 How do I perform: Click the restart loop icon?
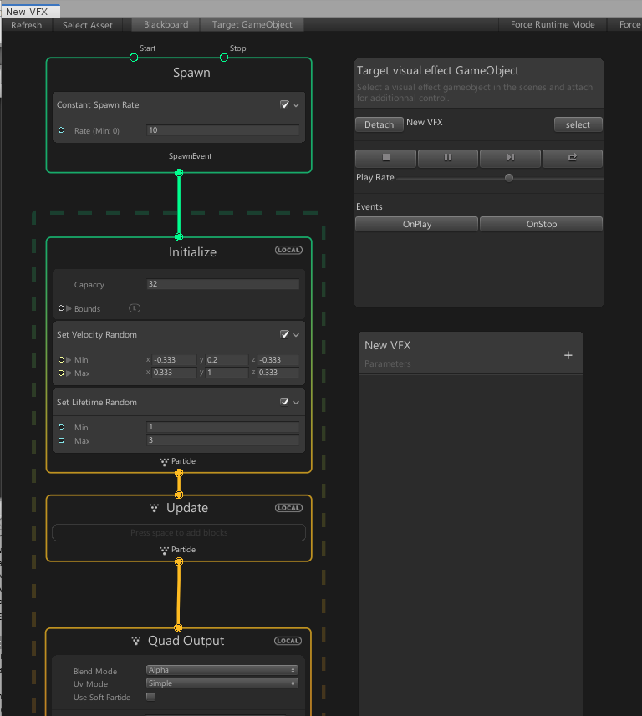click(573, 158)
